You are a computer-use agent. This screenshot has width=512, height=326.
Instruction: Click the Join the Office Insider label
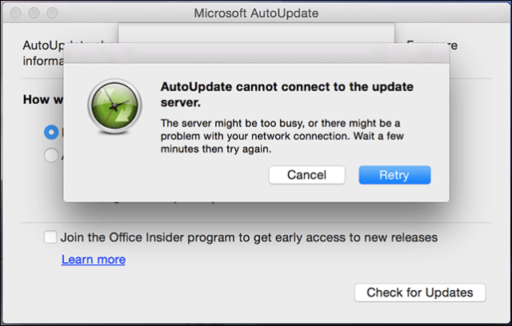coord(249,237)
